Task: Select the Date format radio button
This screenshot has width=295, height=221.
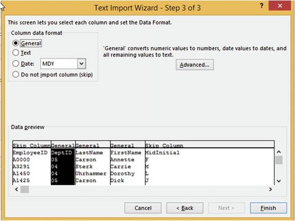Action: (x=16, y=64)
